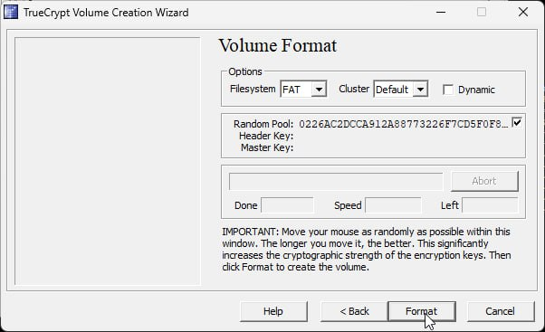Click the empty format progress bar
Viewport: 545px width, 332px height.
[336, 181]
